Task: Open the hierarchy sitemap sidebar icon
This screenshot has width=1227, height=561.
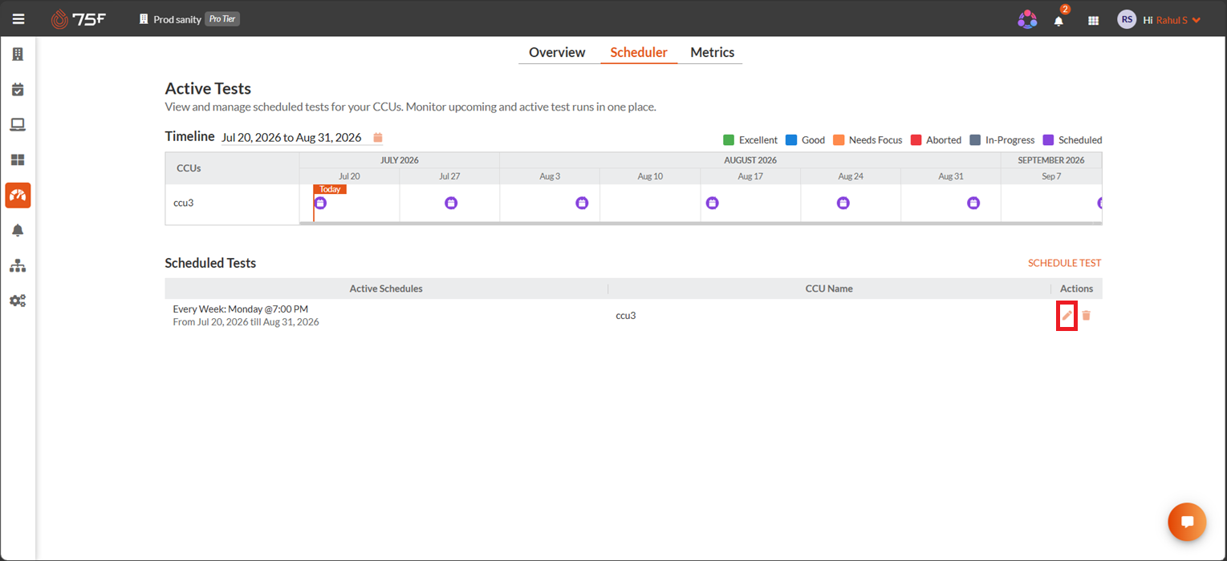Action: [18, 265]
